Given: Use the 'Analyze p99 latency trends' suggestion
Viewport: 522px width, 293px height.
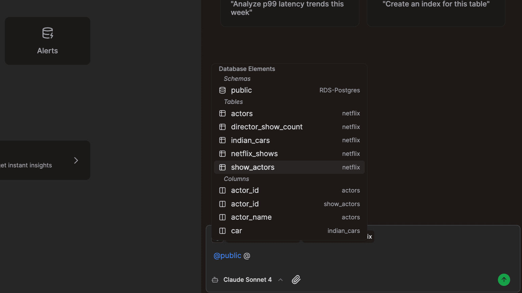Looking at the screenshot, I should point(290,12).
